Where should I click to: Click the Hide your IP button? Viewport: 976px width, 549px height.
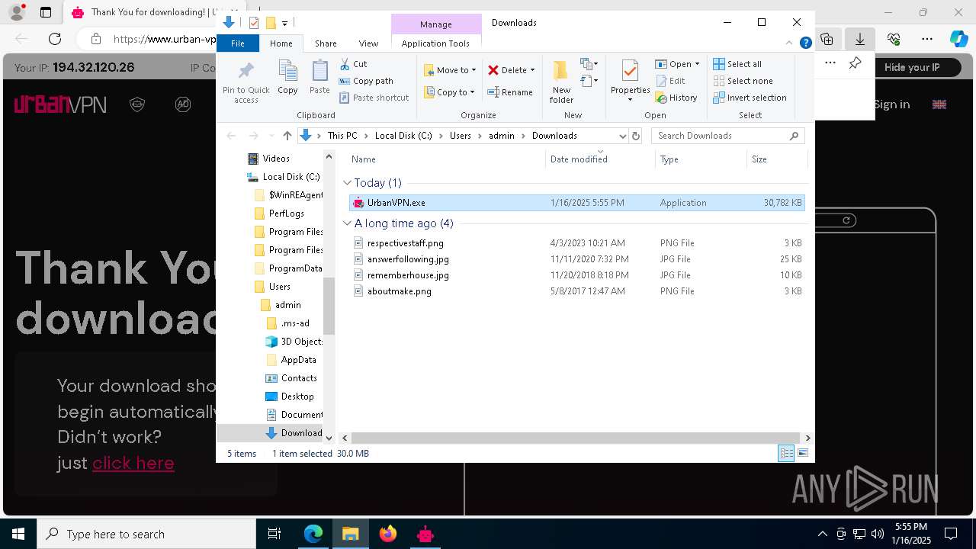912,67
